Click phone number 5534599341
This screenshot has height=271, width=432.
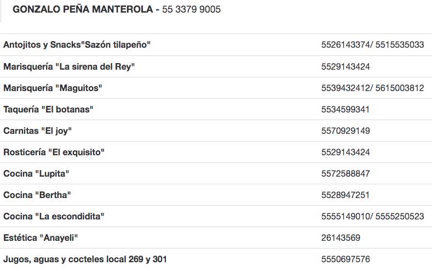coord(345,109)
